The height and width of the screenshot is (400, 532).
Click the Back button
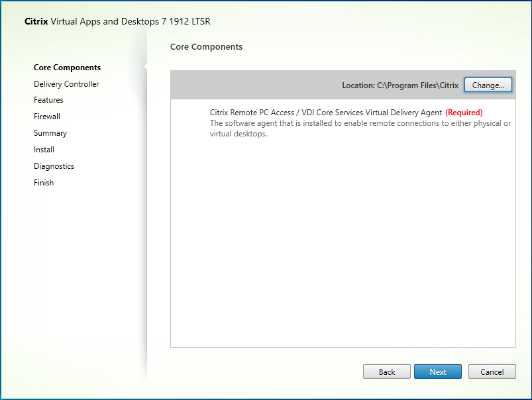pos(387,372)
